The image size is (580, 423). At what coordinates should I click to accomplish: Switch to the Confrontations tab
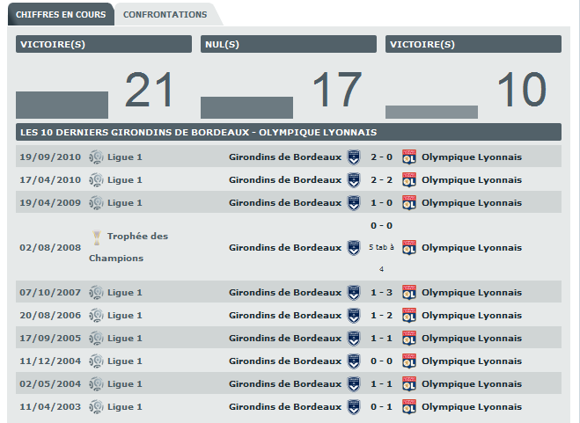pyautogui.click(x=165, y=14)
